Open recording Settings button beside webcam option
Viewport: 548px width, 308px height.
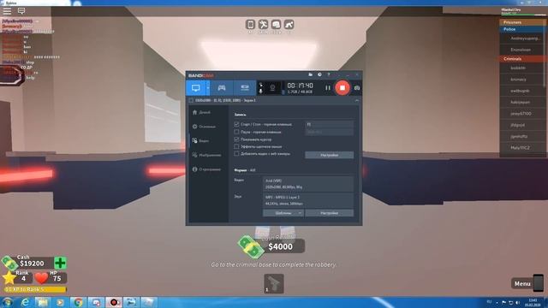[329, 155]
